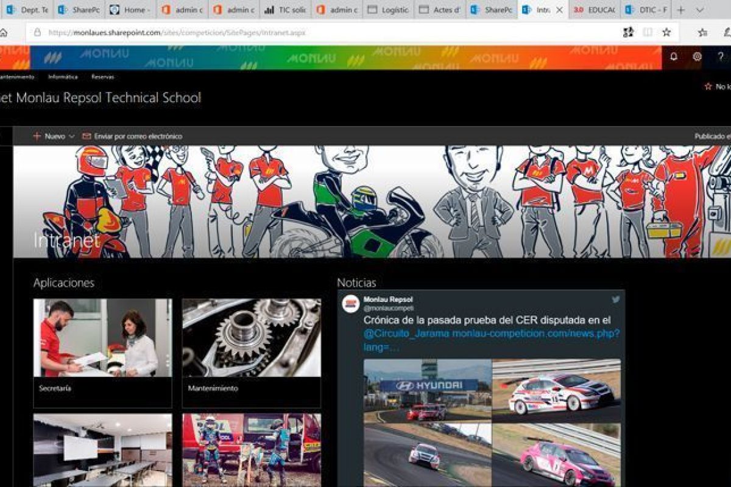The image size is (731, 487).
Task: Open the Informática navigation link
Action: pos(63,77)
